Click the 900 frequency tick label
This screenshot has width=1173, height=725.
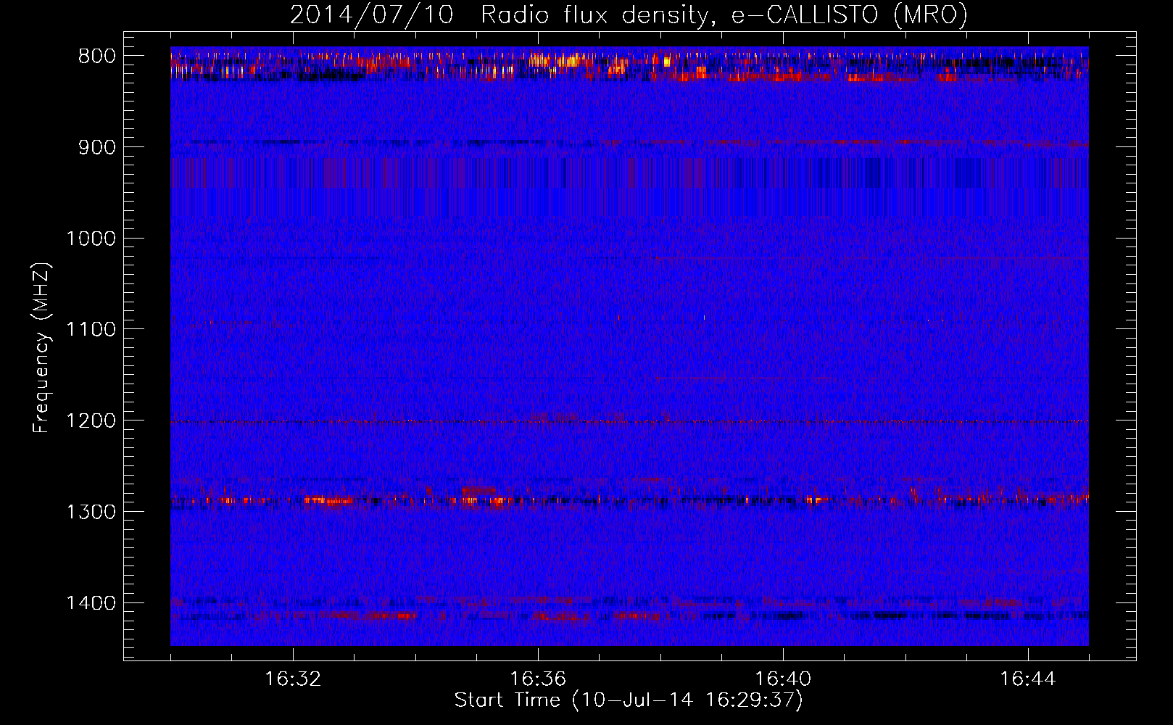[x=96, y=147]
